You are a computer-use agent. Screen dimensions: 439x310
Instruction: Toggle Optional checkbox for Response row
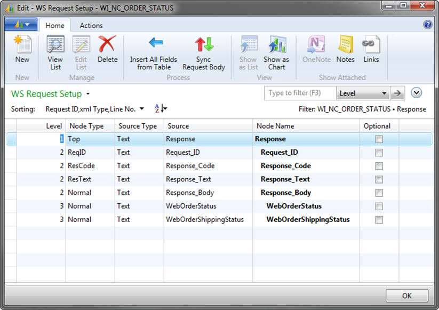[x=379, y=139]
